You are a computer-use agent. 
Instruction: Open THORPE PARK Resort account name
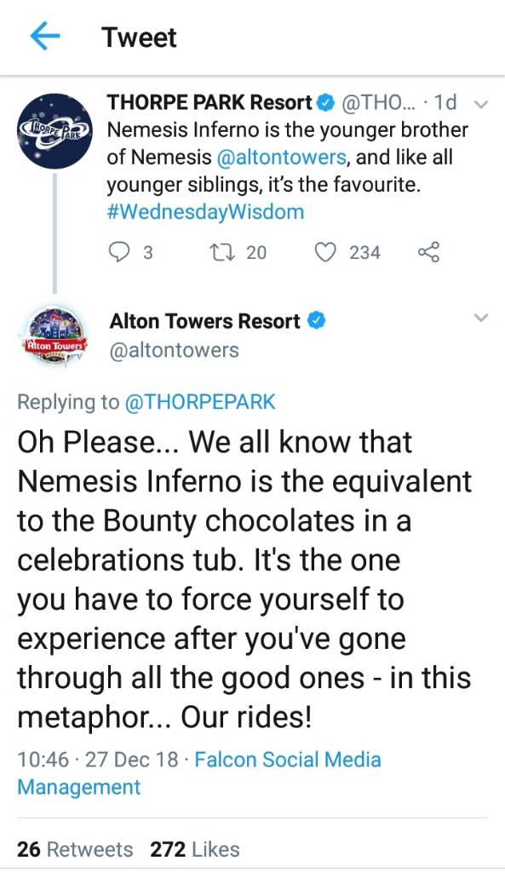[209, 102]
